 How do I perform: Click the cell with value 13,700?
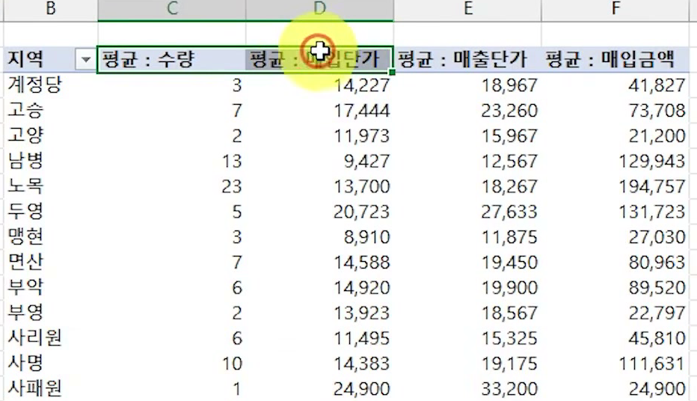point(319,186)
